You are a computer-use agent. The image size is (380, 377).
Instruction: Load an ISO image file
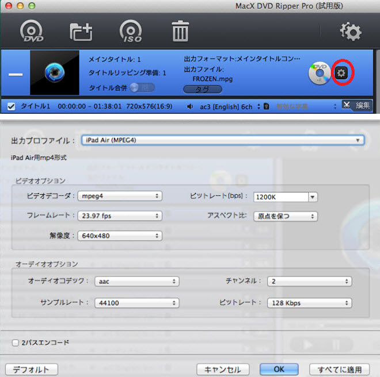(x=131, y=31)
